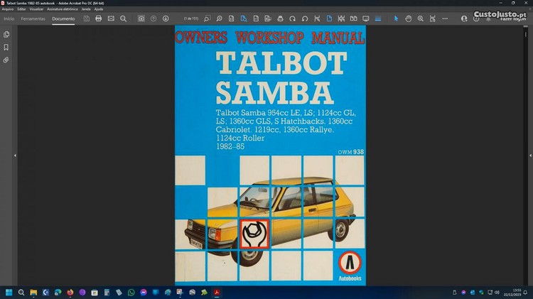Screen dimensions: 533x299
Task: Show more tools ellipsis menu
Action: click(446, 18)
